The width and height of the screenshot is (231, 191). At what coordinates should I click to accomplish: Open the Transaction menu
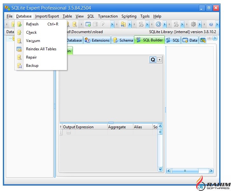[x=108, y=16]
